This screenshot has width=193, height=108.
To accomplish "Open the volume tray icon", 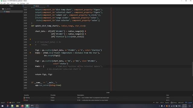I will (174, 106).
